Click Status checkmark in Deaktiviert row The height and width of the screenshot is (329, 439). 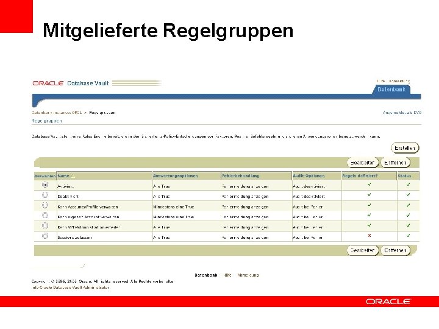point(408,194)
